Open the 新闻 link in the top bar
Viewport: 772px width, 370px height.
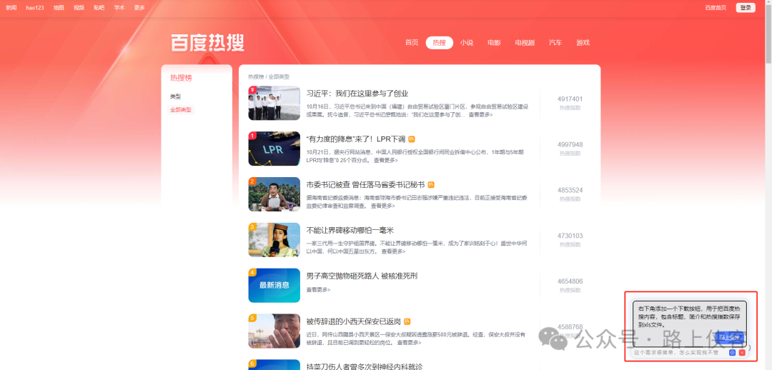coord(11,8)
